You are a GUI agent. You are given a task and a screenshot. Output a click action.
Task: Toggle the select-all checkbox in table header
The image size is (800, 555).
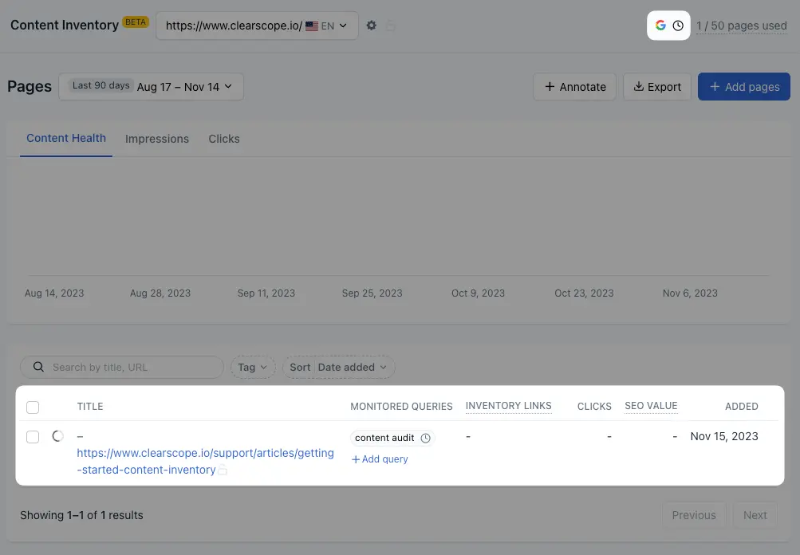click(33, 407)
